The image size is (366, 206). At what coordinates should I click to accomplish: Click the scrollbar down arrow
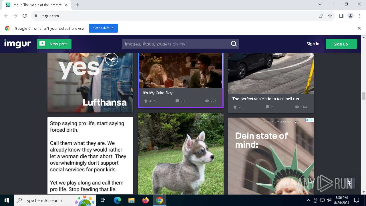[x=363, y=192]
